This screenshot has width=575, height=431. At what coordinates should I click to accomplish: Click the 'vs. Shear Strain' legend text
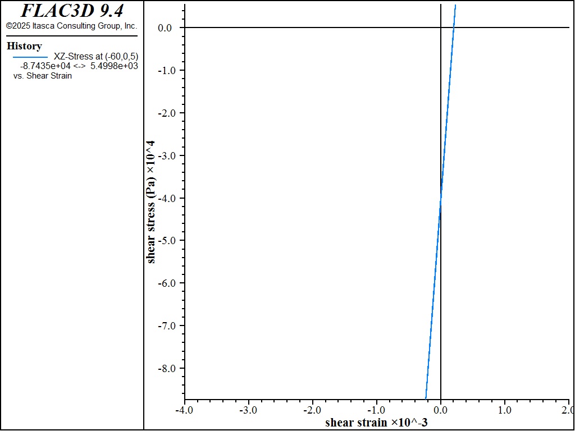[x=43, y=75]
